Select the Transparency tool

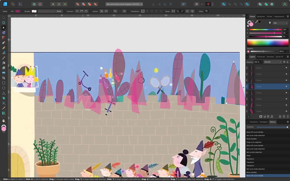click(3, 68)
